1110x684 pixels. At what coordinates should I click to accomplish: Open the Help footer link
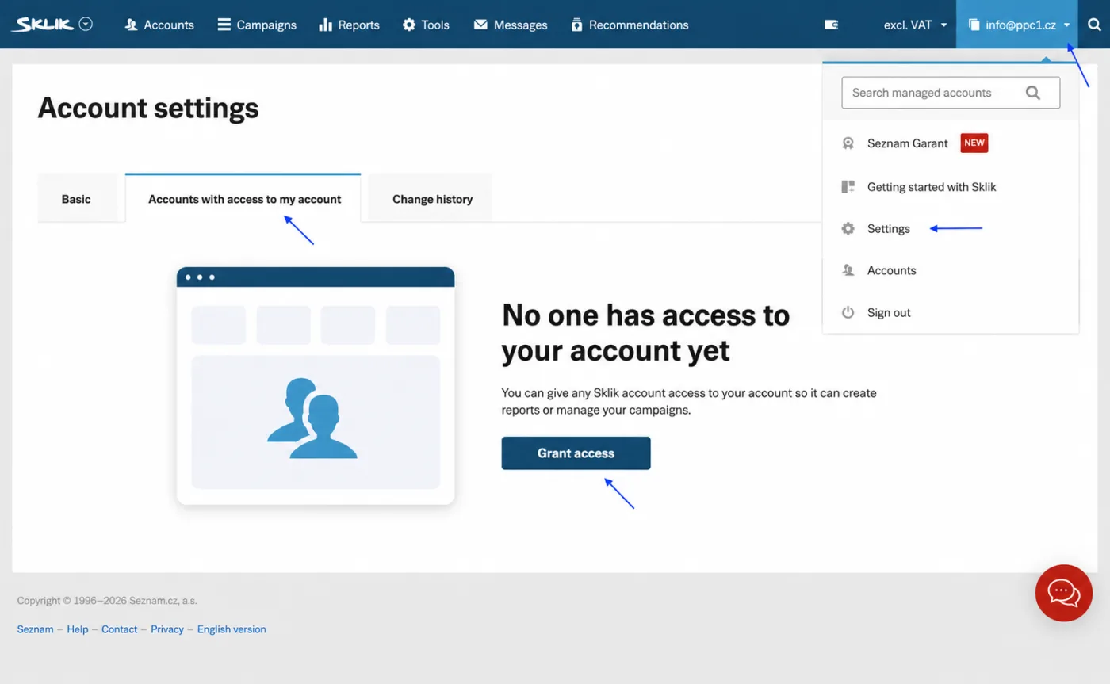tap(77, 629)
